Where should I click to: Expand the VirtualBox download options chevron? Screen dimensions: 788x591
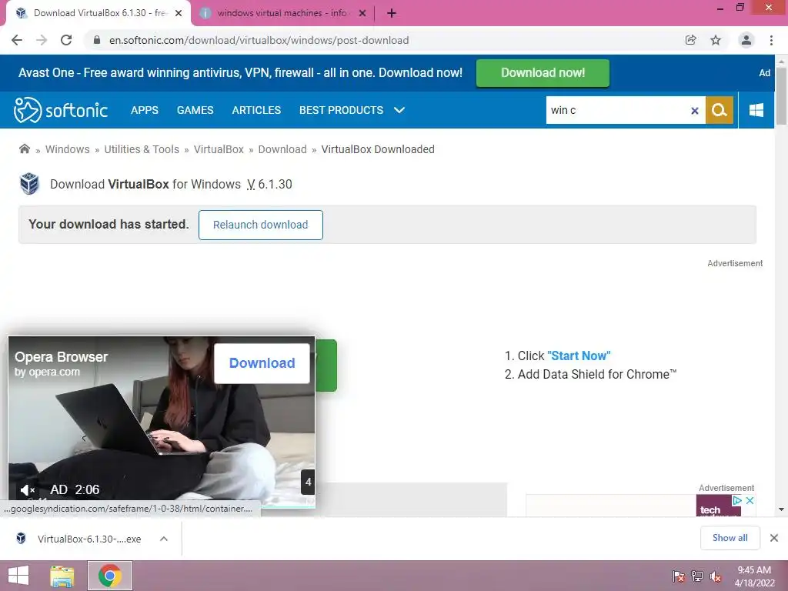[x=164, y=539]
